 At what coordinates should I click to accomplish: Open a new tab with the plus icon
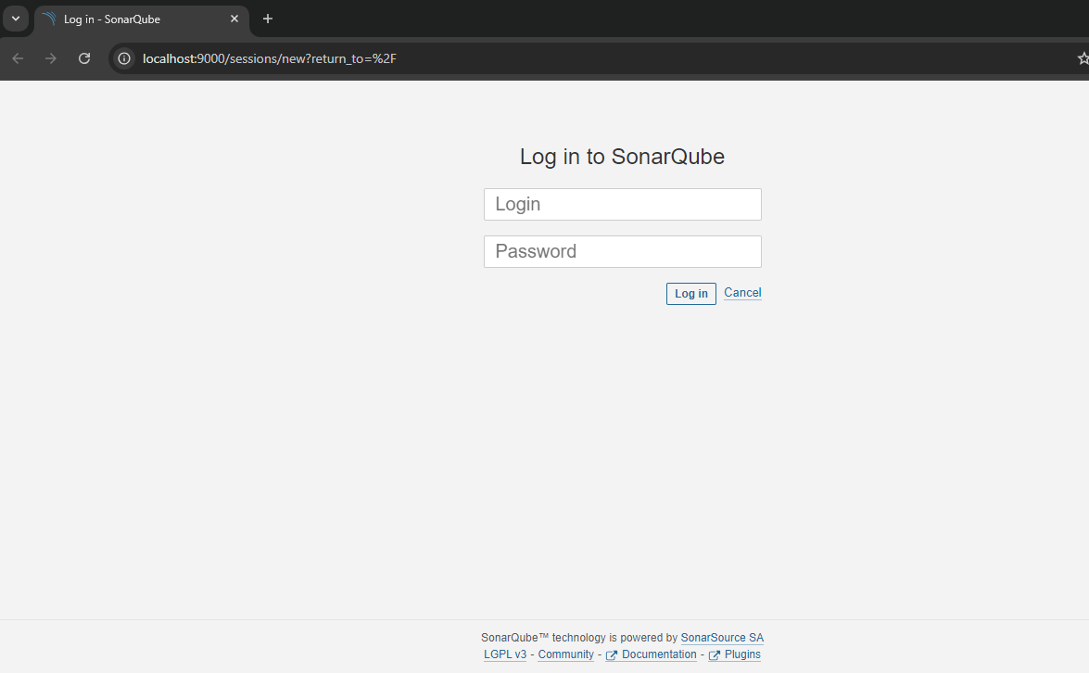[268, 19]
